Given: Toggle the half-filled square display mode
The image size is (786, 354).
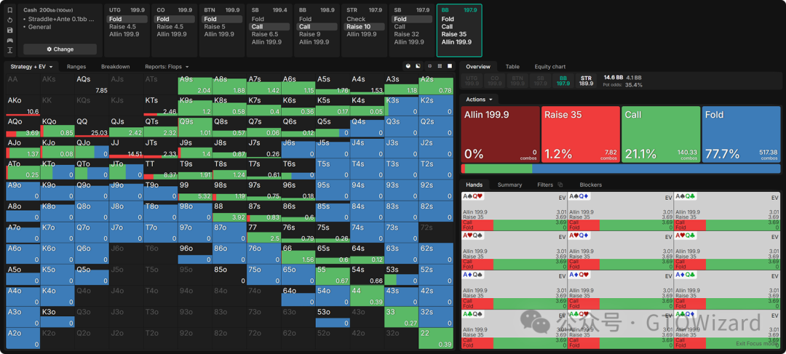Looking at the screenshot, I should point(418,66).
